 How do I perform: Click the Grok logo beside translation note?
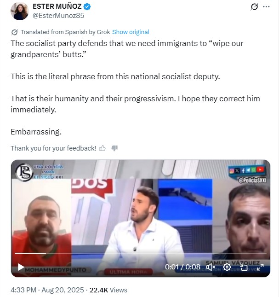click(14, 32)
